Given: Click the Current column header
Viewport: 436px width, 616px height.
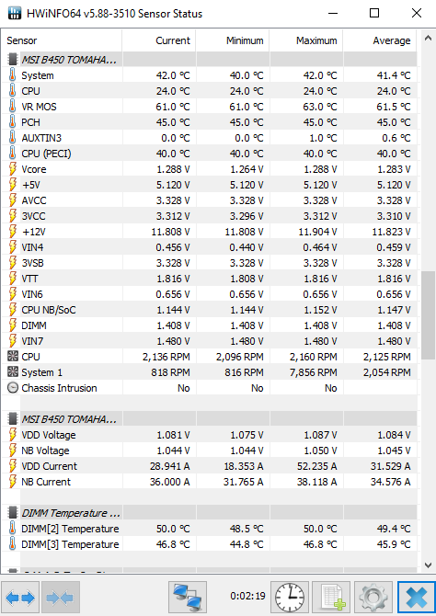Looking at the screenshot, I should click(x=159, y=40).
